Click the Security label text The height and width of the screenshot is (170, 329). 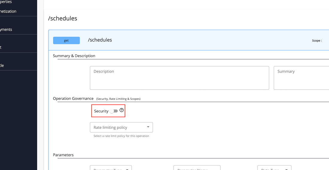(101, 111)
